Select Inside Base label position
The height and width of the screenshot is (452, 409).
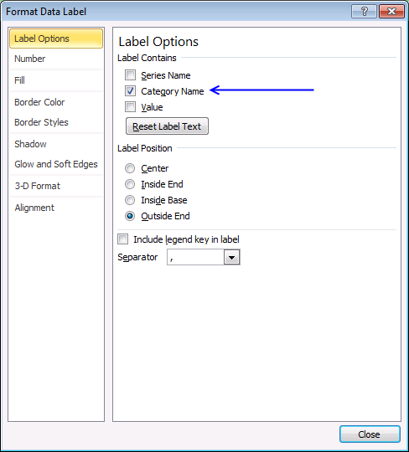point(130,200)
